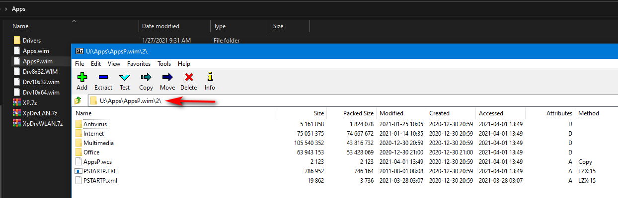Select the PSTARTP.EXE program icon
Image resolution: width=618 pixels, height=198 pixels.
pyautogui.click(x=79, y=171)
